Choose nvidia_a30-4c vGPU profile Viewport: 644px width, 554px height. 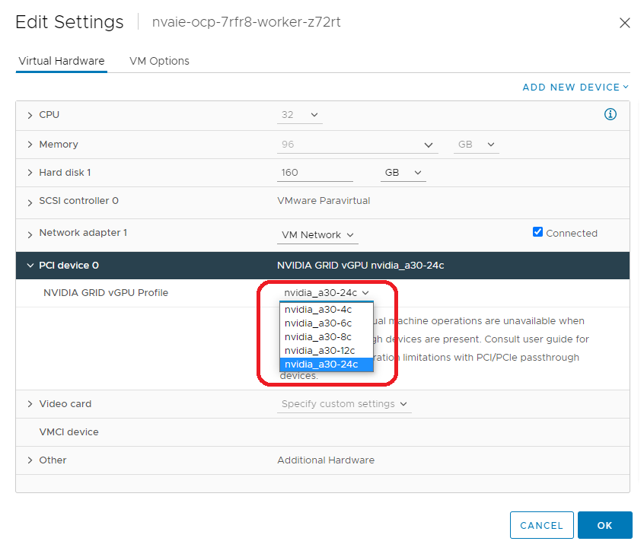318,310
